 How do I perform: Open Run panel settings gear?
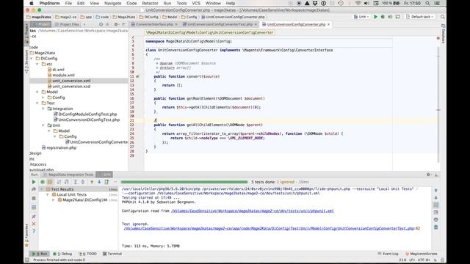pos(429,175)
